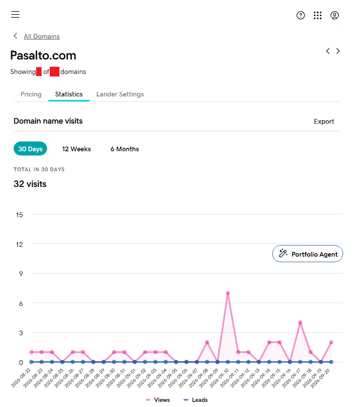The height and width of the screenshot is (407, 361).
Task: Open the help question mark icon
Action: pos(301,15)
